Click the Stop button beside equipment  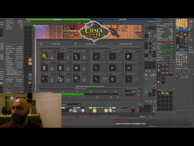(x=191, y=47)
